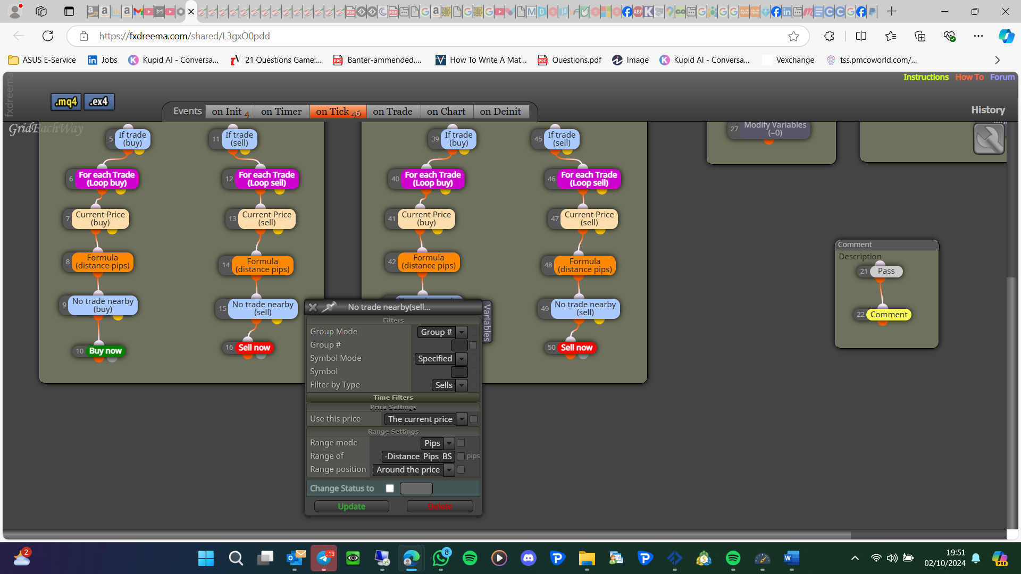Viewport: 1021px width, 574px height.
Task: Click the .ex4 export icon
Action: (x=99, y=102)
